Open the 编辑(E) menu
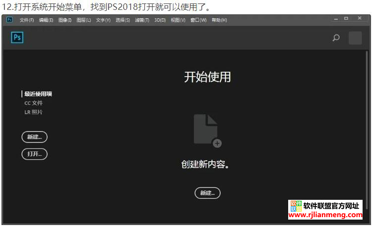The image size is (372, 228). [x=46, y=20]
